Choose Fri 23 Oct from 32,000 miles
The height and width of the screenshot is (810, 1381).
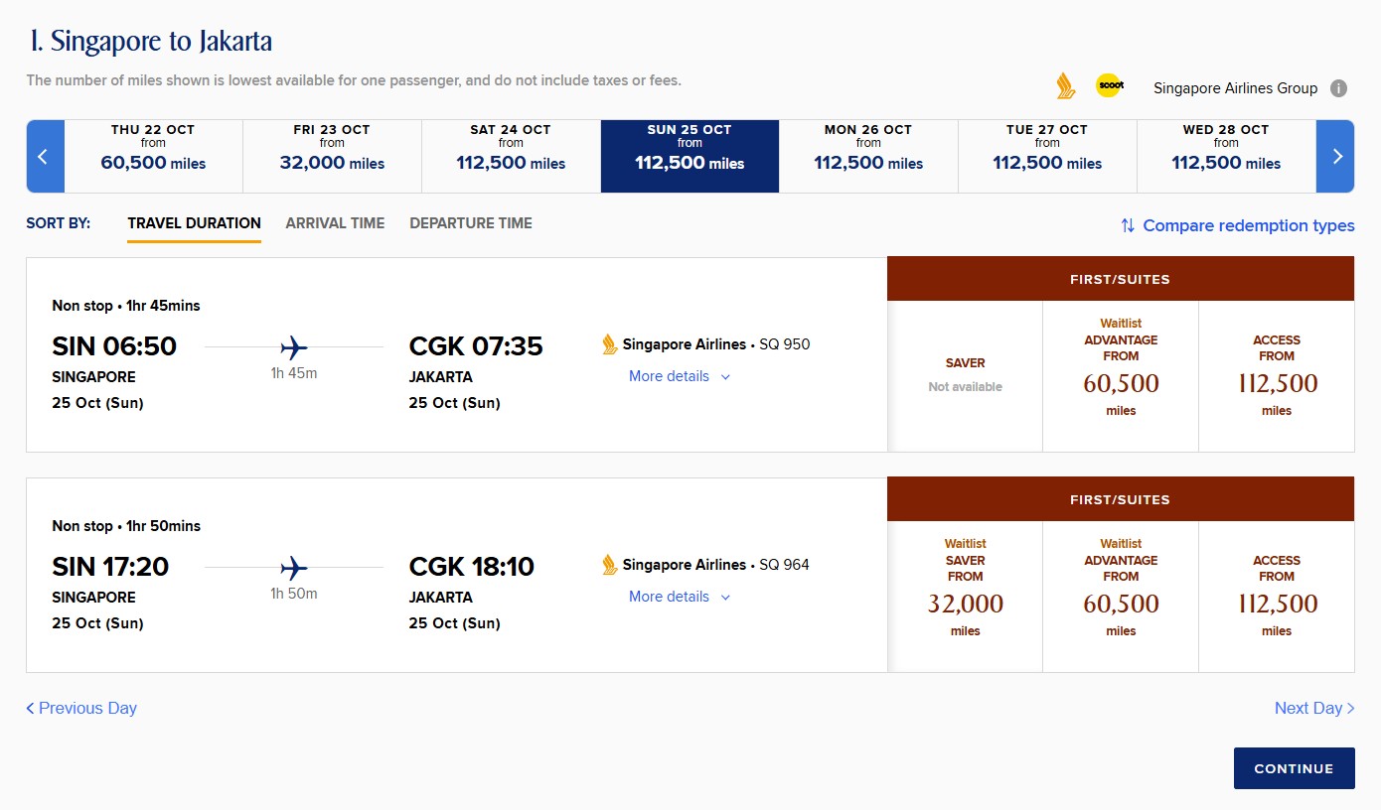(332, 157)
